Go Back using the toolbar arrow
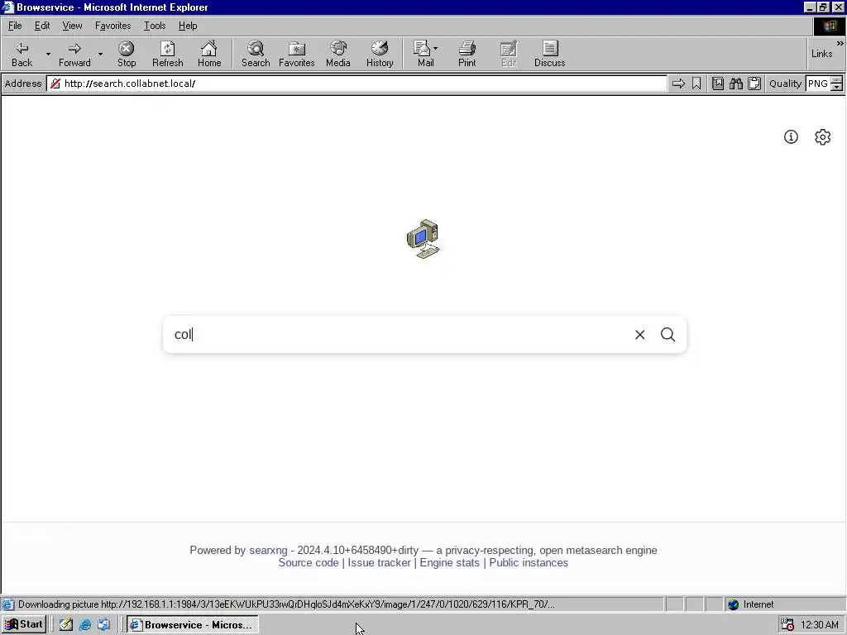This screenshot has width=847, height=635. 22,54
